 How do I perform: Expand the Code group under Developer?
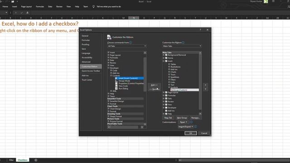coord(111,71)
